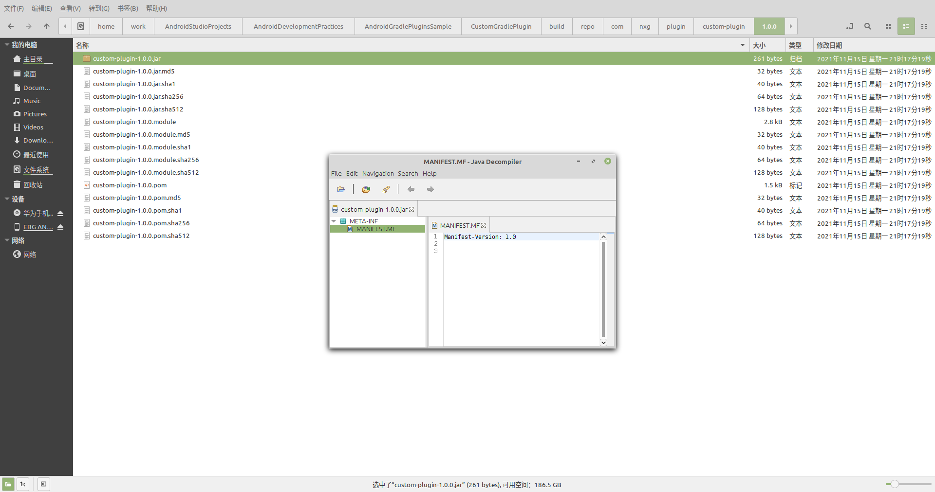Select MANIFEST.MF in the tree
The image size is (935, 492).
(376, 229)
